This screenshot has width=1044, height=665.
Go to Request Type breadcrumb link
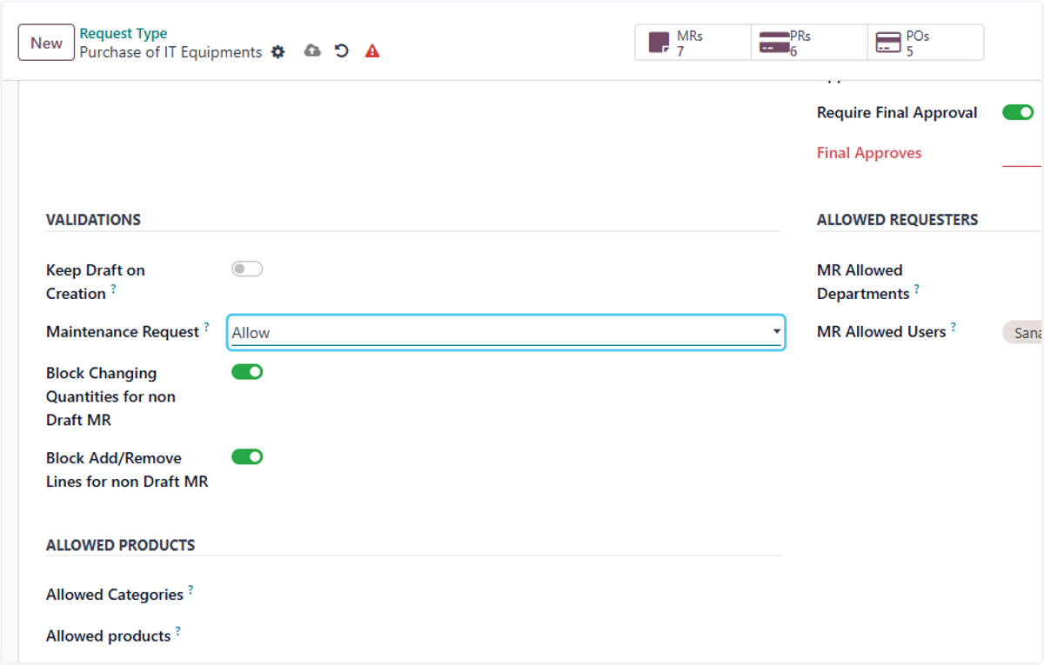[x=124, y=34]
